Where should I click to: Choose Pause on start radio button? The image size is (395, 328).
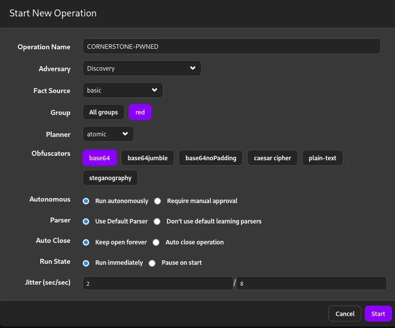152,263
